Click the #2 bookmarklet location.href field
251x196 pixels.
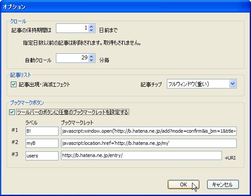pyautogui.click(x=149, y=144)
